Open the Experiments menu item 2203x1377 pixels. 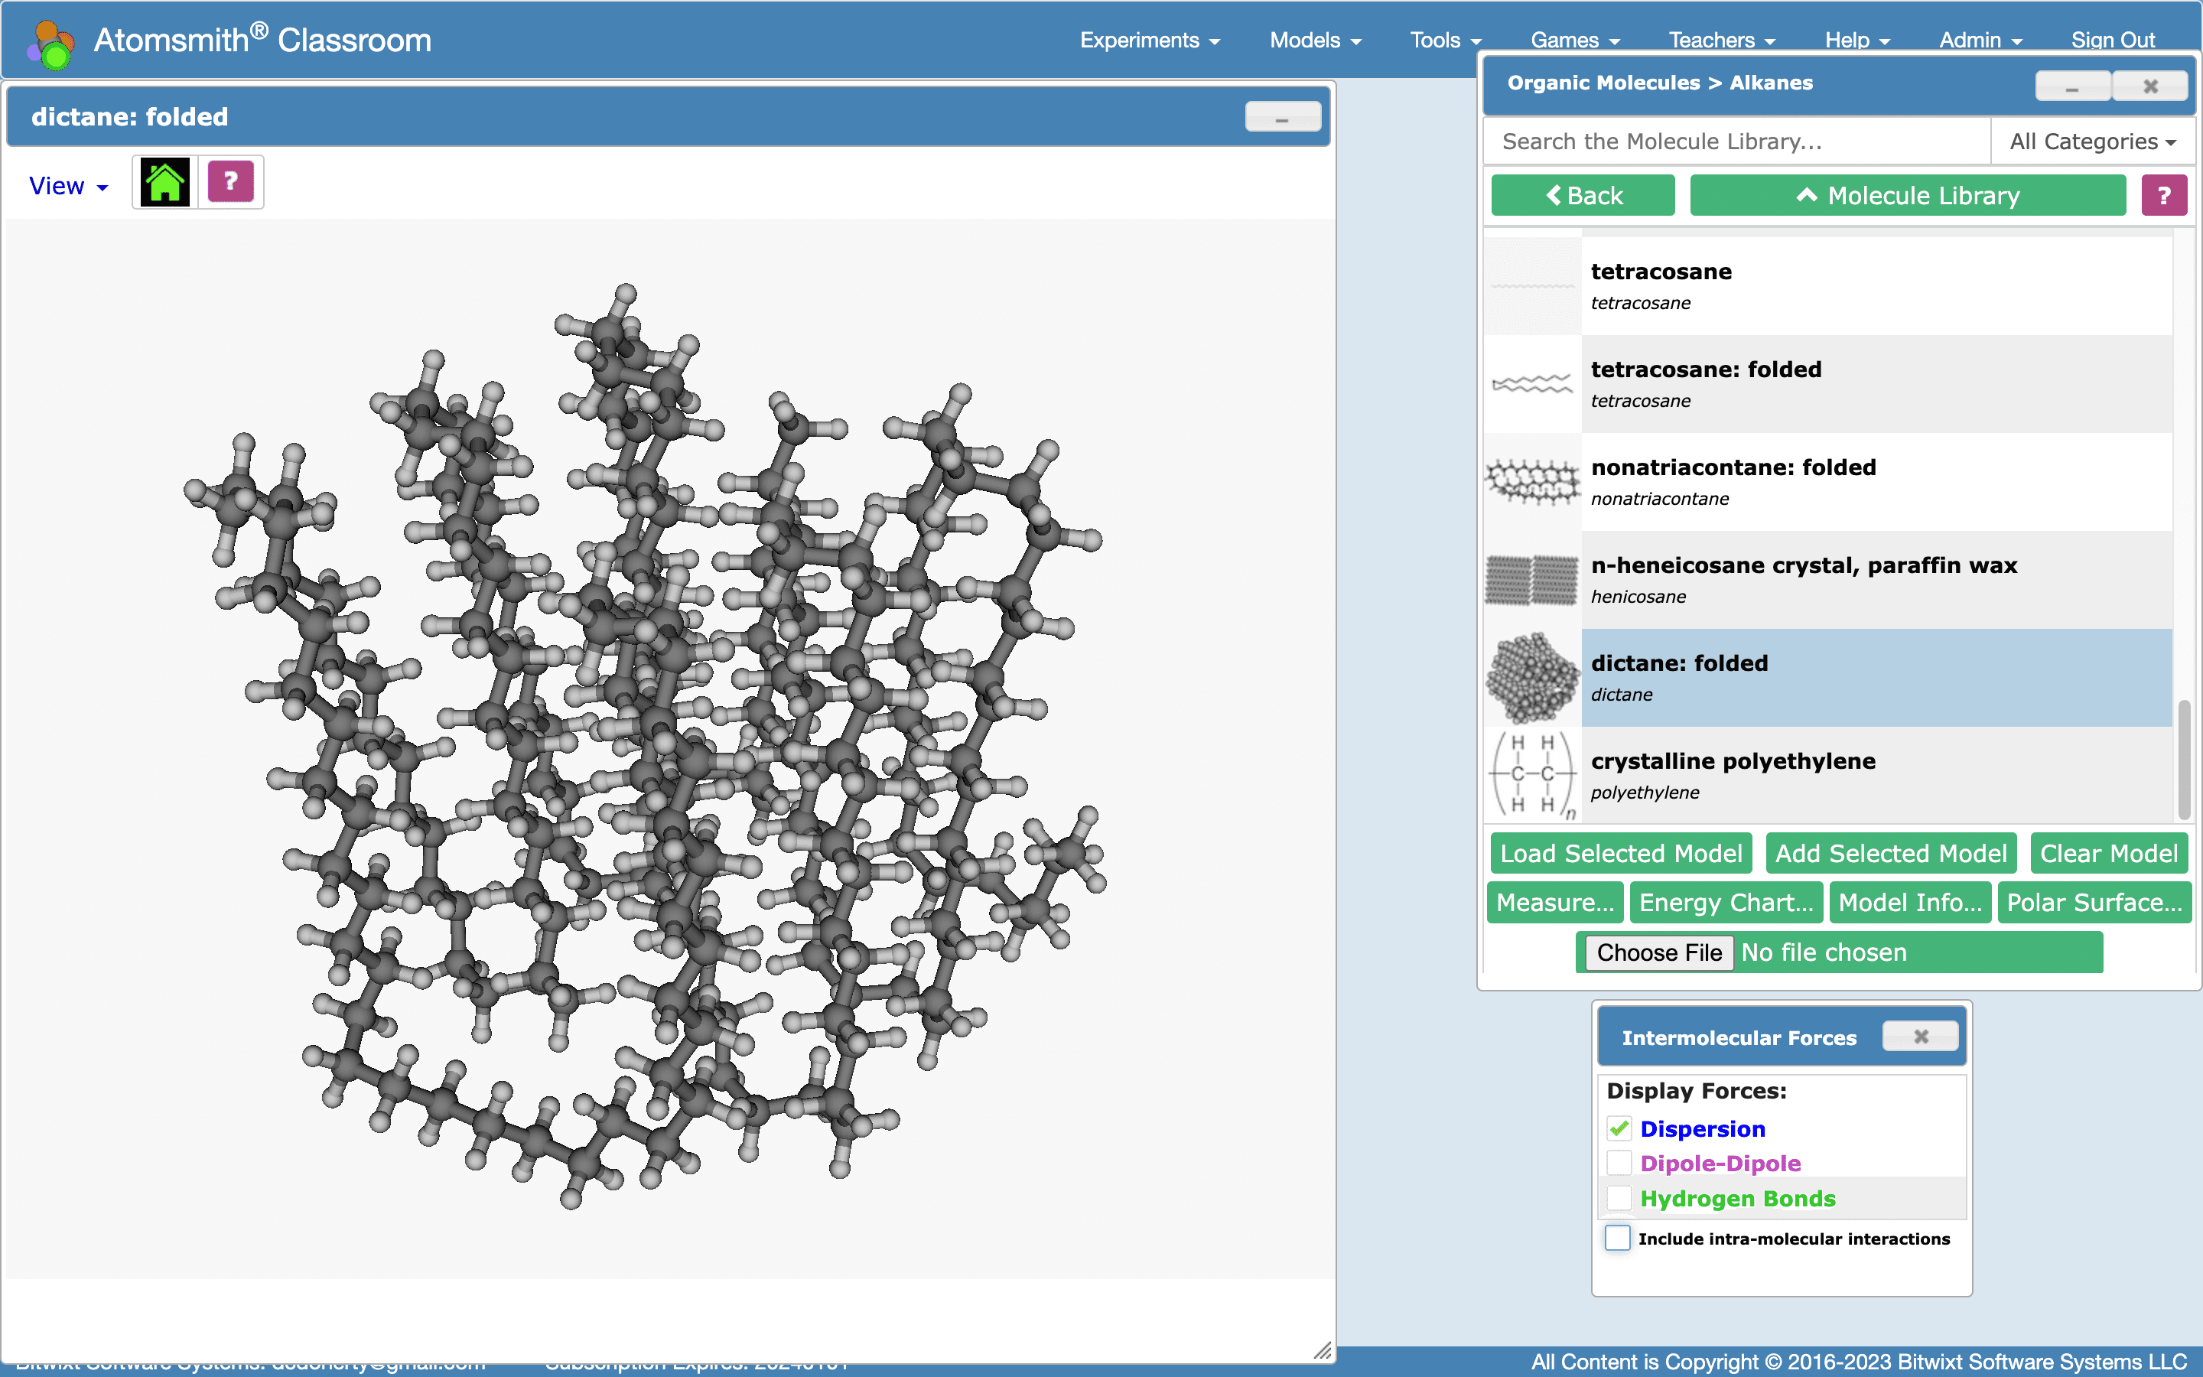pyautogui.click(x=1141, y=40)
